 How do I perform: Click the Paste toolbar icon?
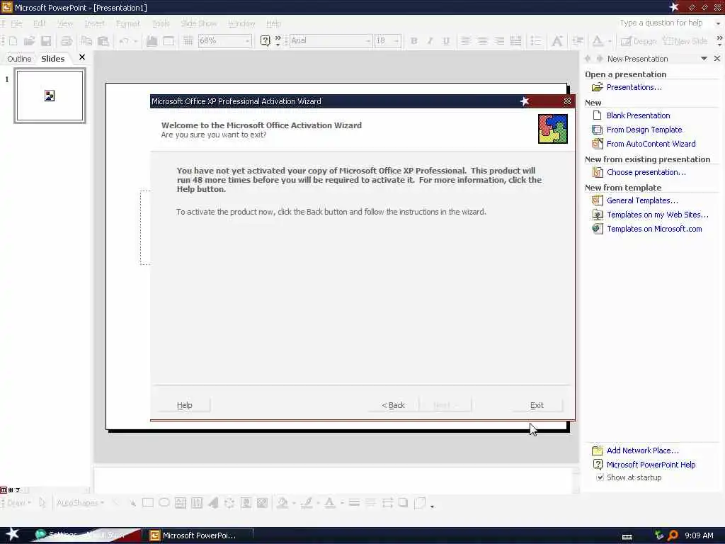pyautogui.click(x=103, y=40)
